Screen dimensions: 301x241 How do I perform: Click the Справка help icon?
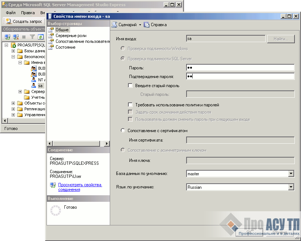147,25
